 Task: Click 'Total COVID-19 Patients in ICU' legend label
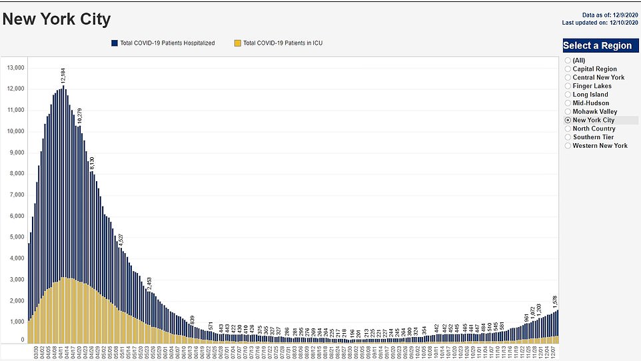pos(283,43)
